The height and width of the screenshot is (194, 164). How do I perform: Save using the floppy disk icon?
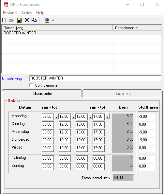point(19,20)
